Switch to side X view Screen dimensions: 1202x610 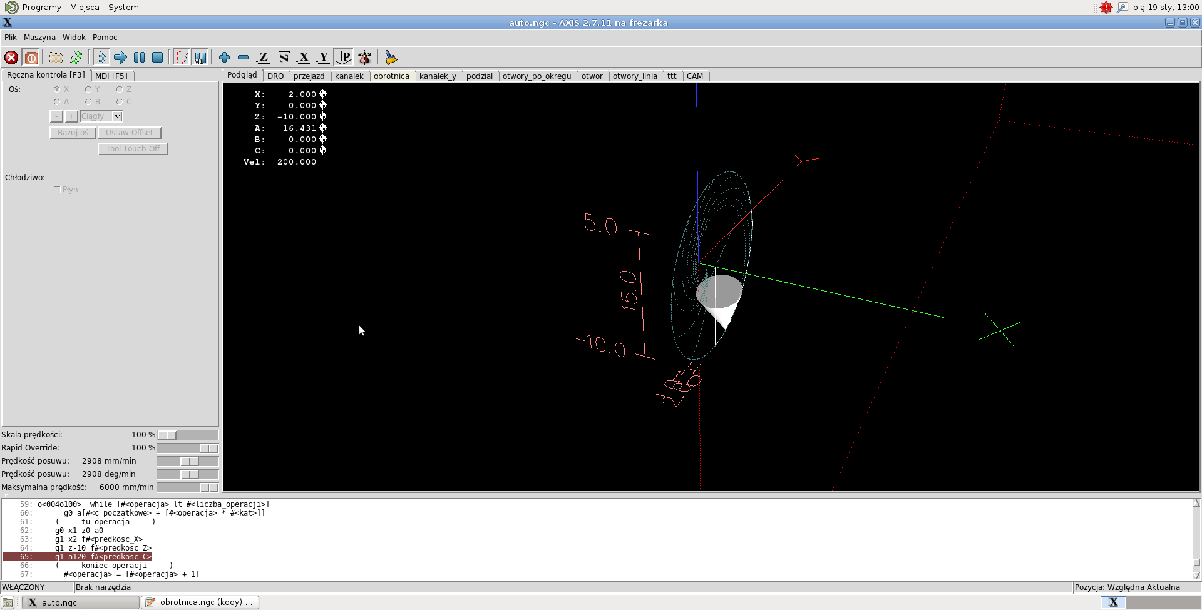pos(303,58)
